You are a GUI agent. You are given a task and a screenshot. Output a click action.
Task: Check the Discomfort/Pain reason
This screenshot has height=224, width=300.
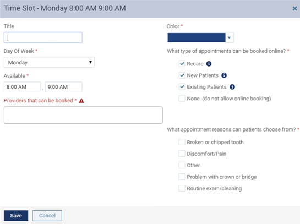[182, 154]
